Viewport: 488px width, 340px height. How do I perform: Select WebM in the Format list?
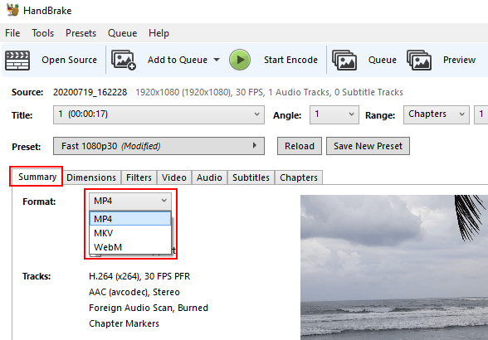pyautogui.click(x=130, y=247)
